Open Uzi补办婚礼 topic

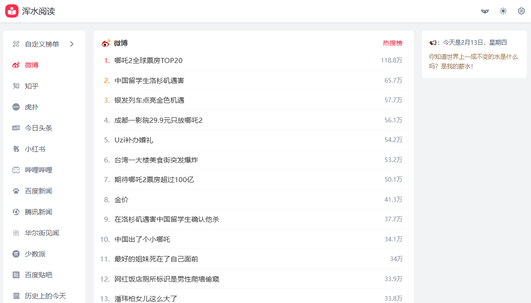tap(134, 140)
